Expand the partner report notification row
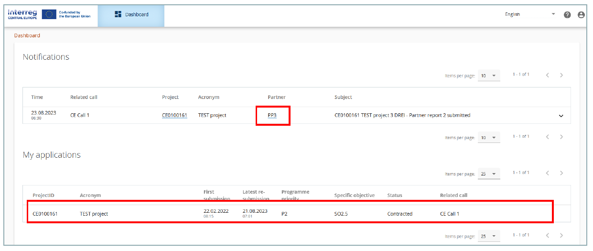 coord(561,116)
